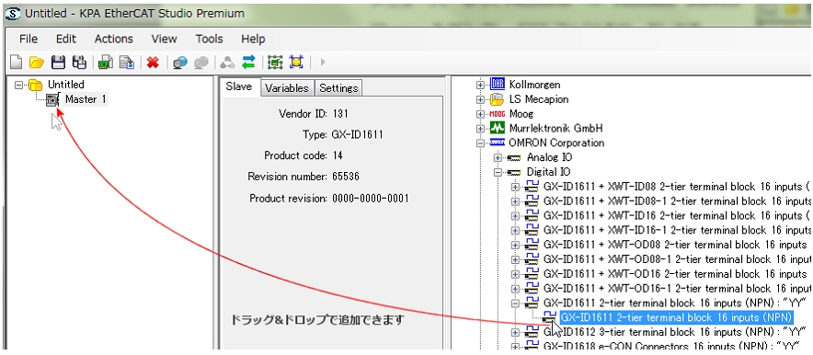Click the double floppy Save All icon
Image resolution: width=813 pixels, height=355 pixels.
tap(79, 63)
